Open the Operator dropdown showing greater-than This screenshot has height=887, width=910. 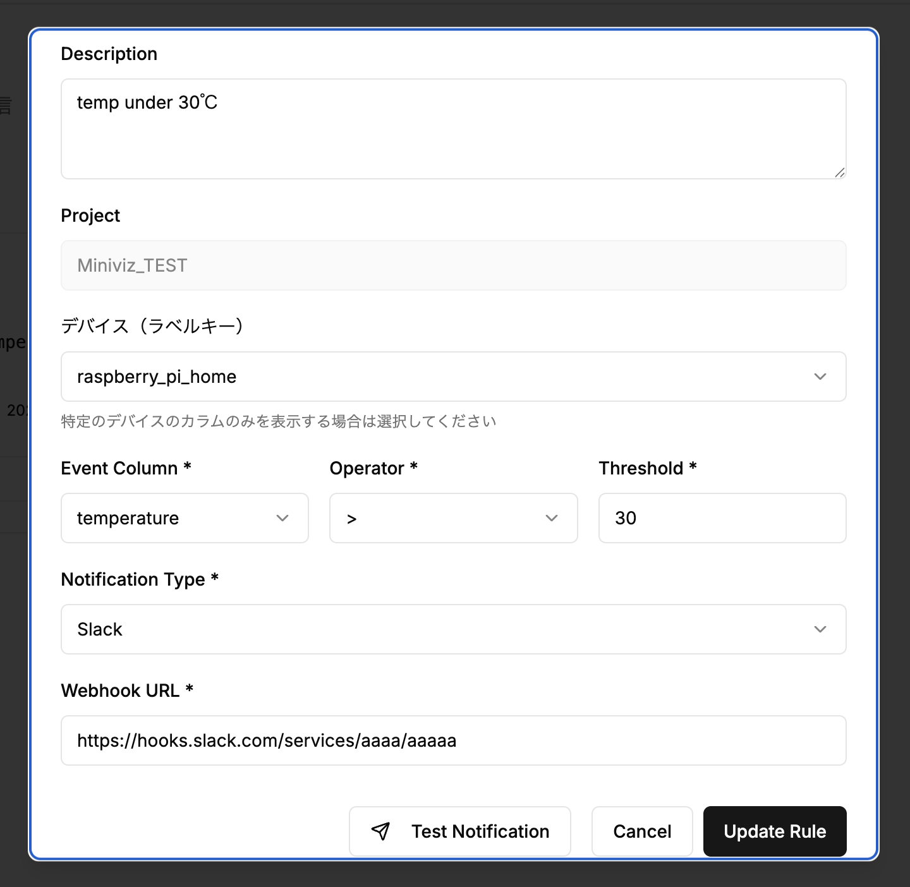coord(452,518)
